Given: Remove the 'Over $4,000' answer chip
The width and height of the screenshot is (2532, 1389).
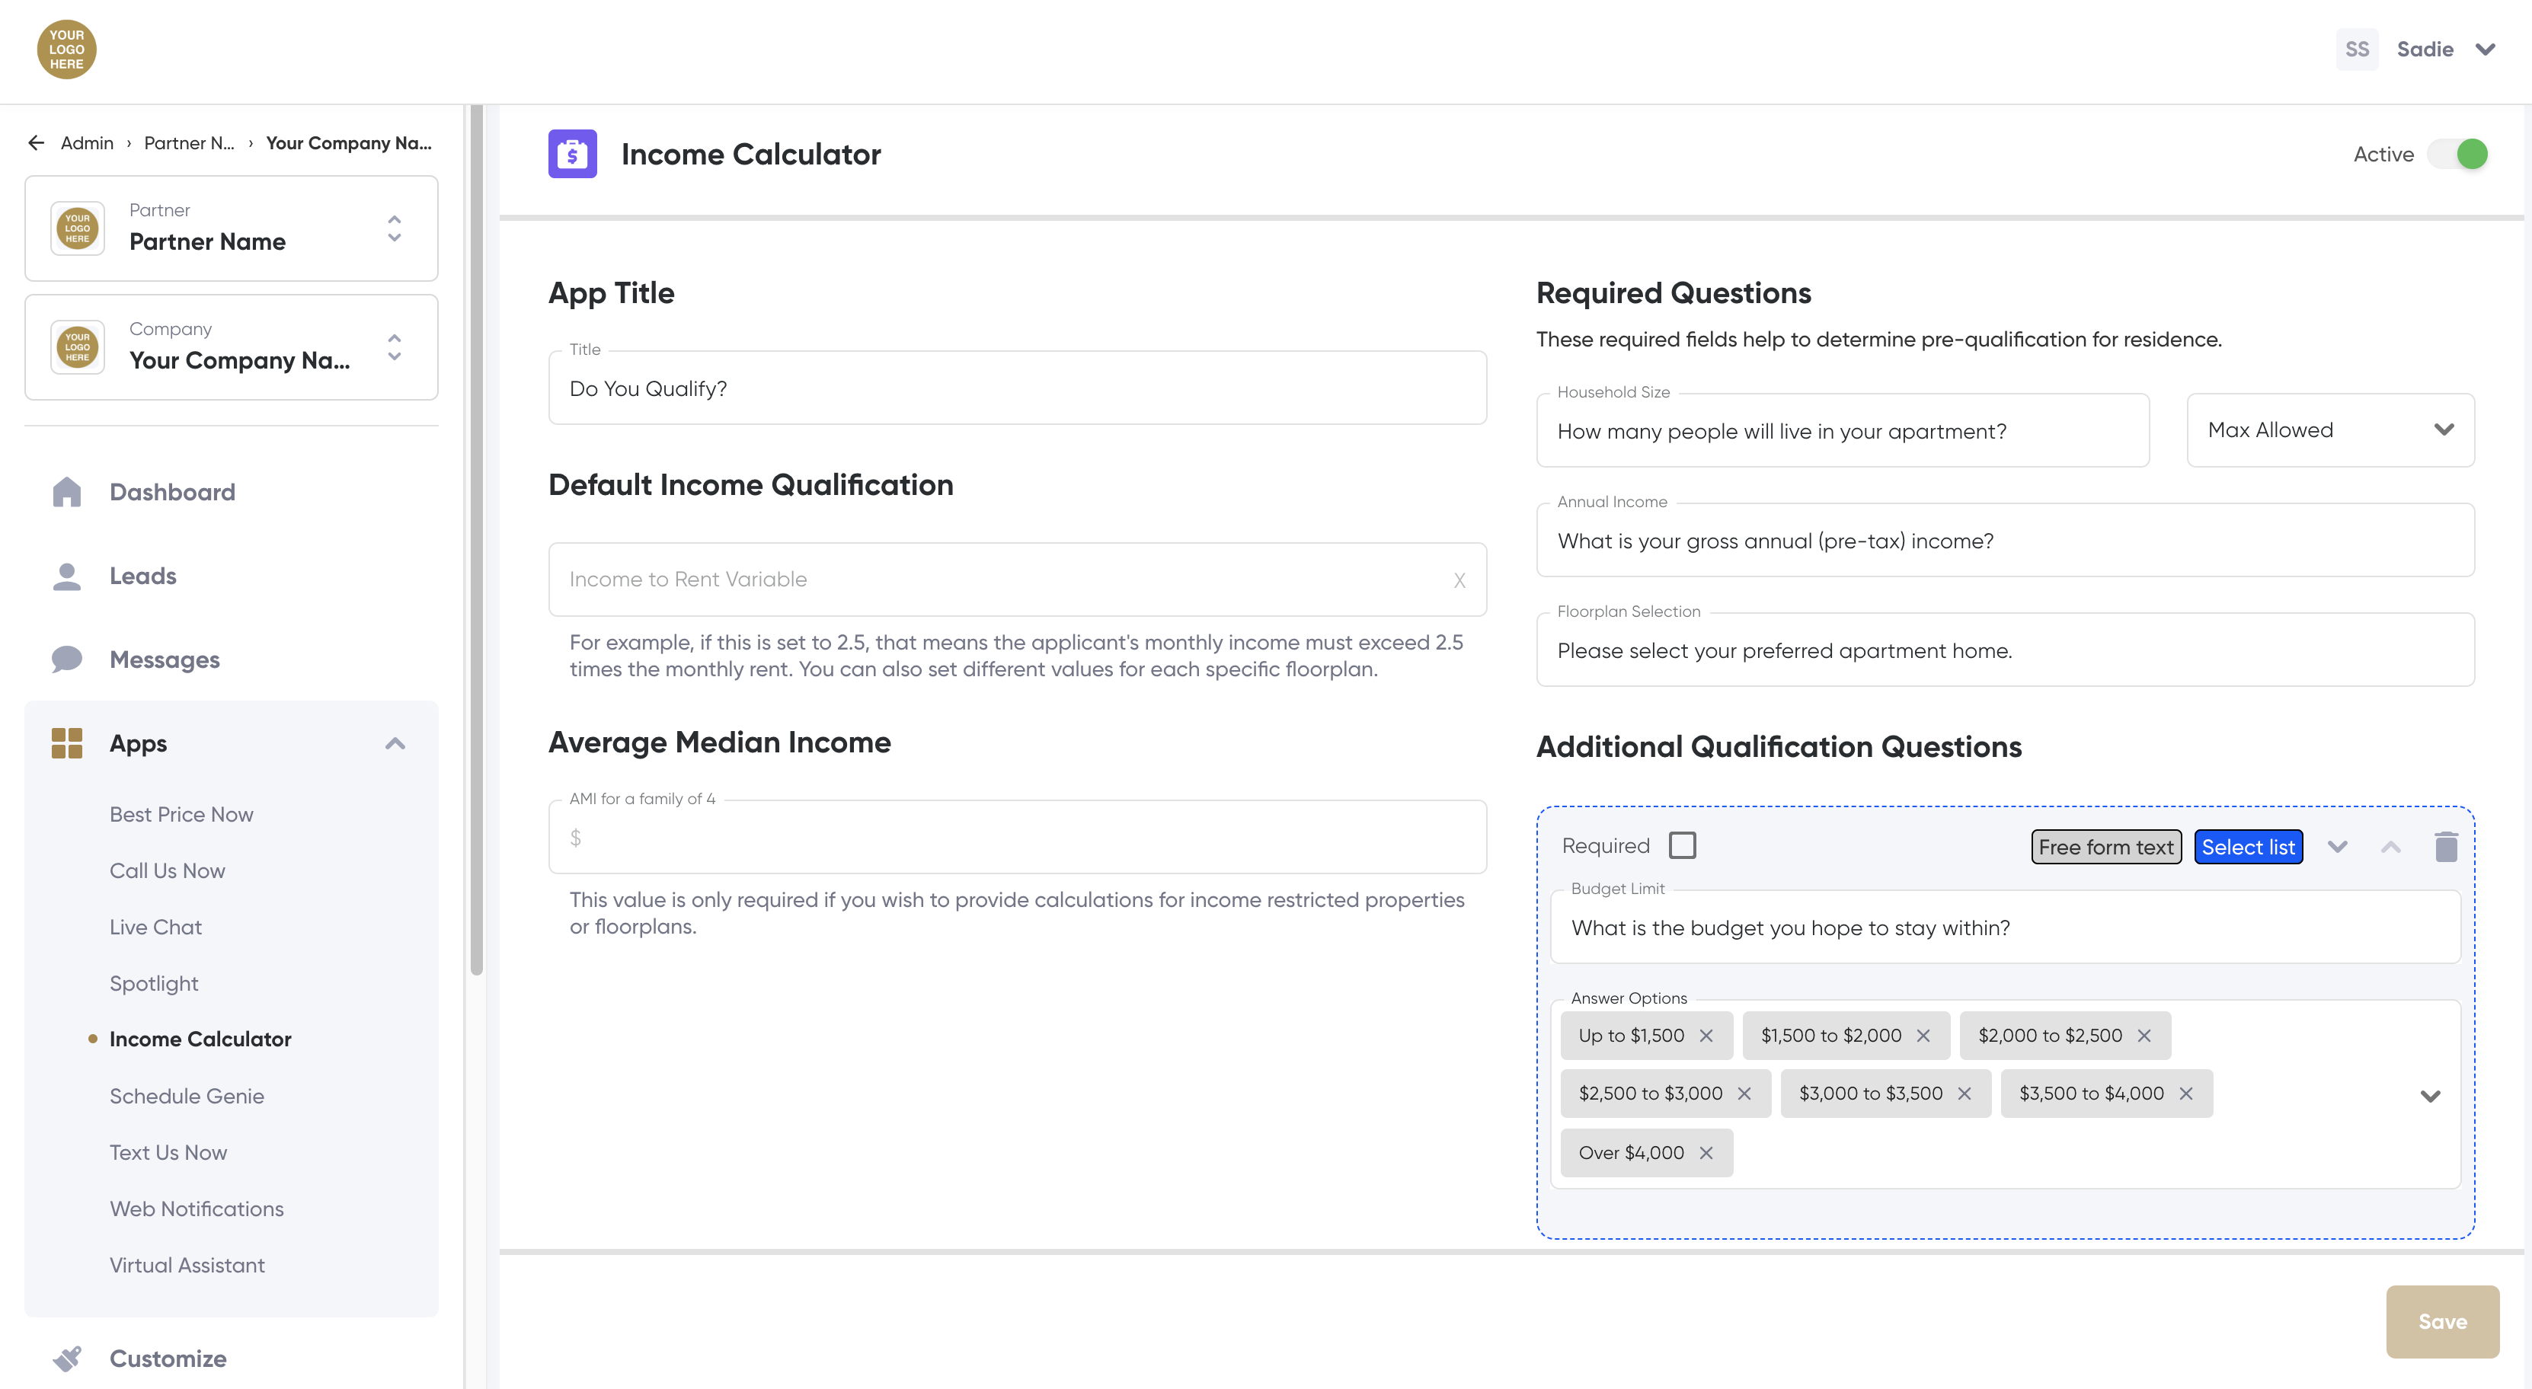Looking at the screenshot, I should (1706, 1152).
